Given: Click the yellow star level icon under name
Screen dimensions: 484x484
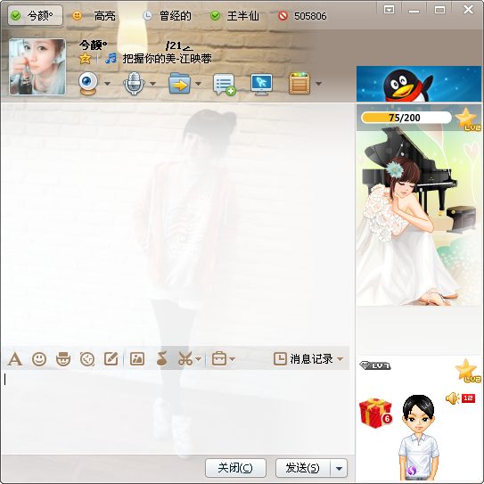Looking at the screenshot, I should [x=85, y=58].
